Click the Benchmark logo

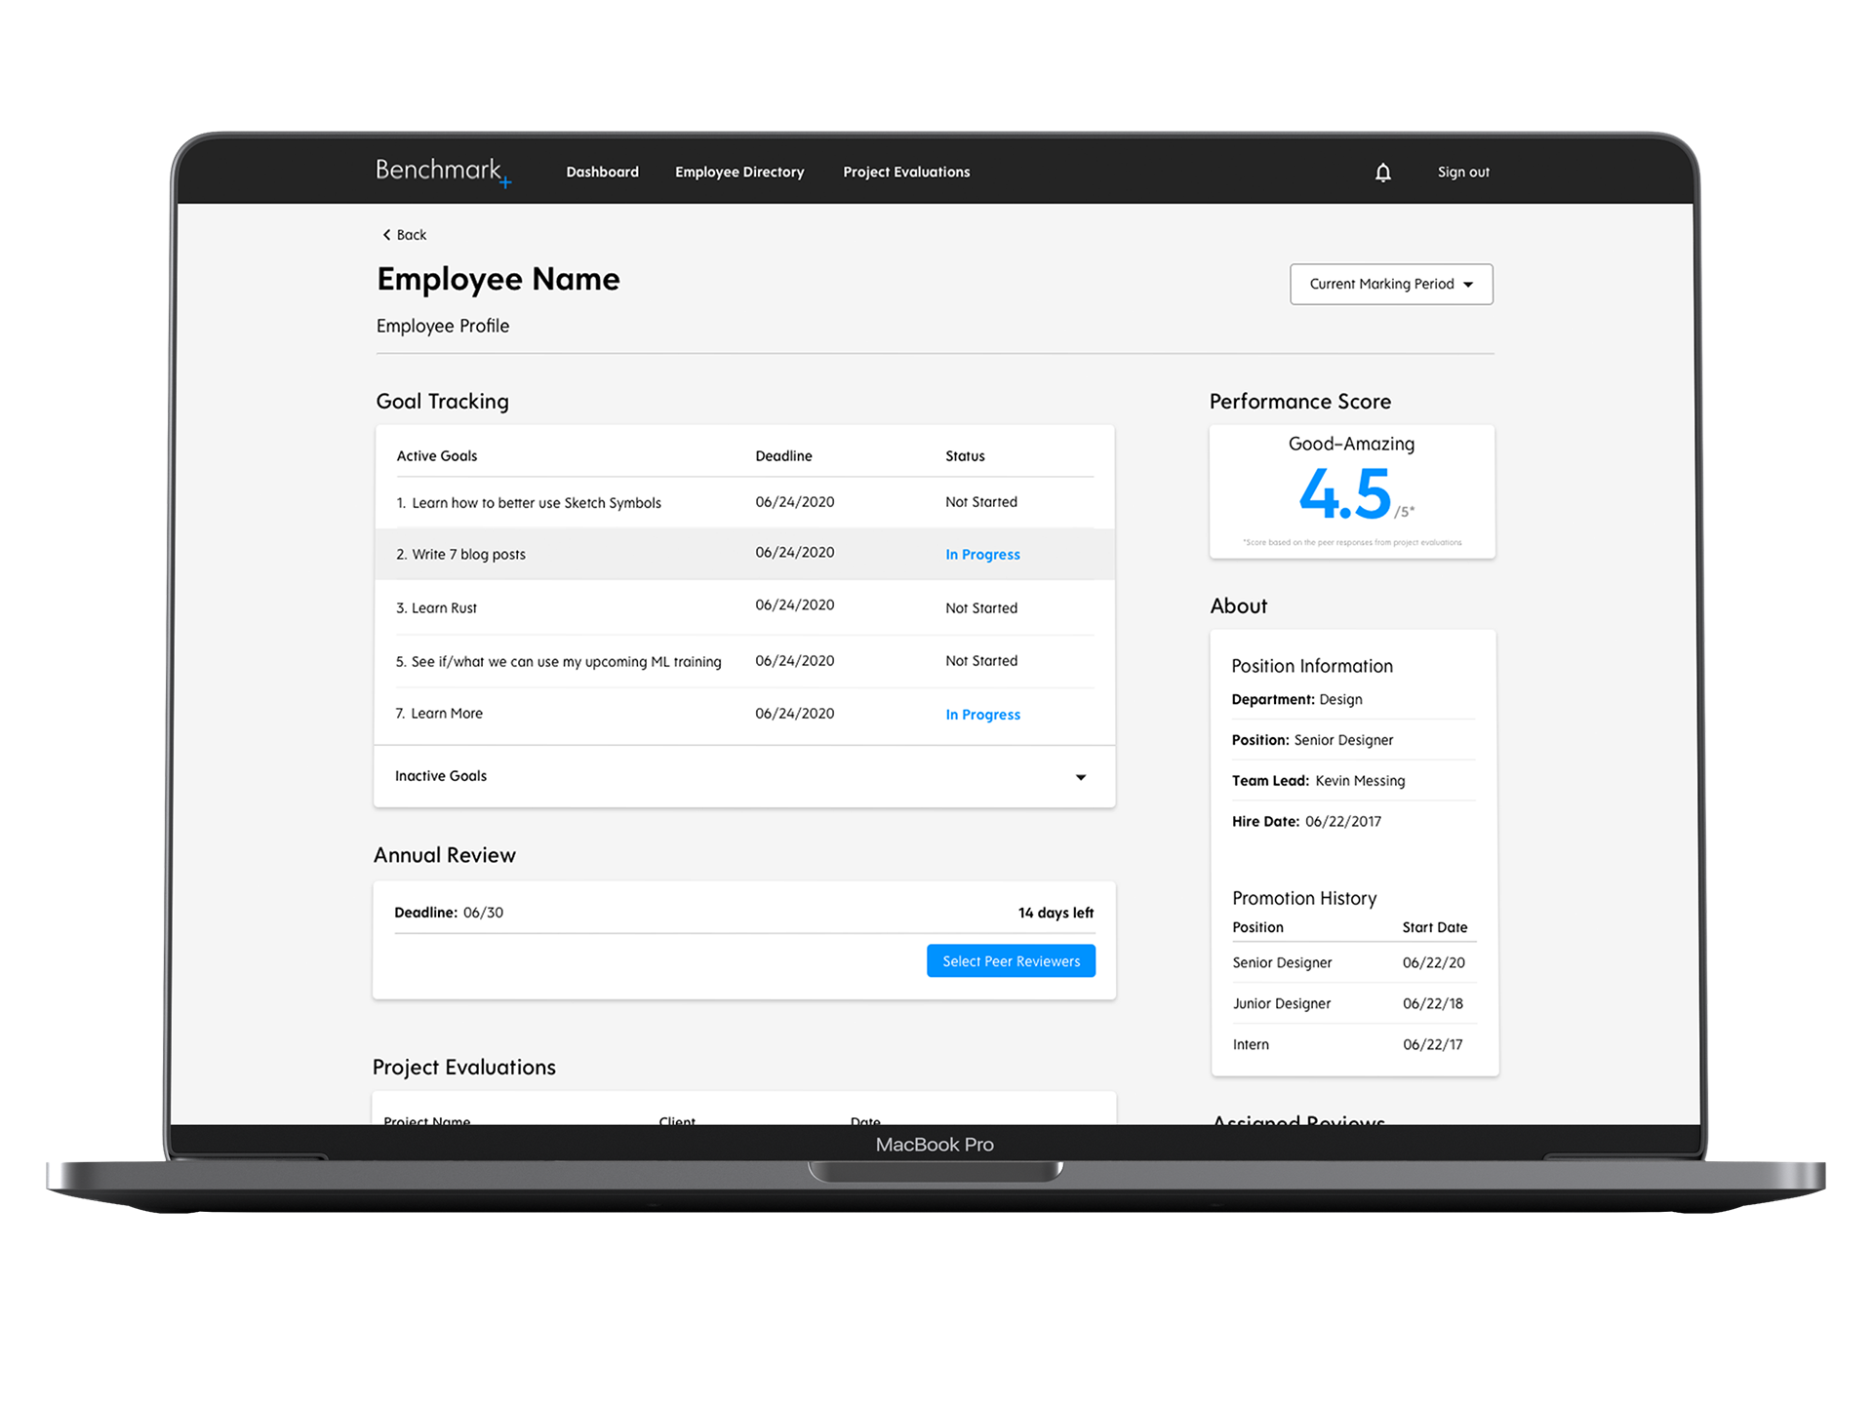point(443,172)
